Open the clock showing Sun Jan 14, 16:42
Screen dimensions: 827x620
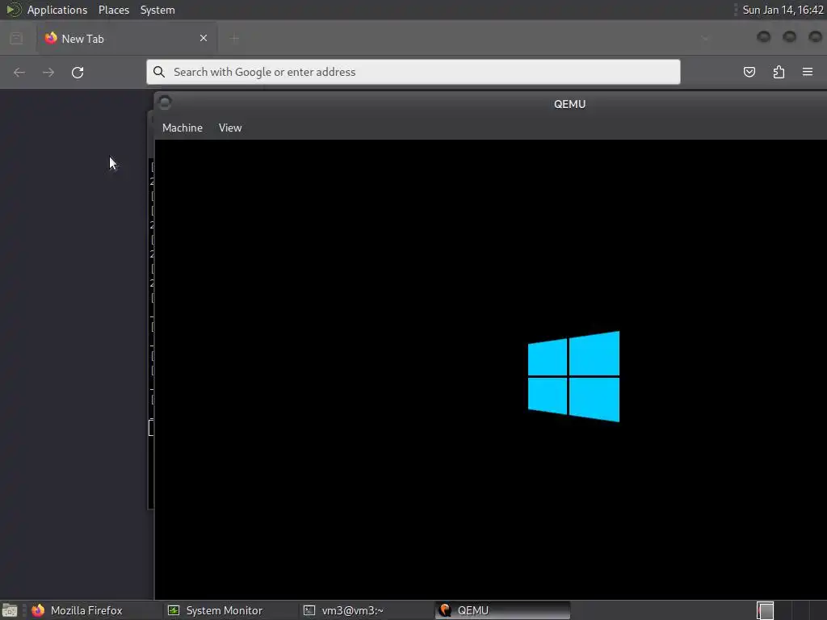coord(783,10)
